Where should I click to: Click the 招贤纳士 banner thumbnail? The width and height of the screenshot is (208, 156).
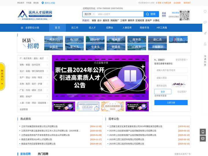pyautogui.click(x=88, y=106)
